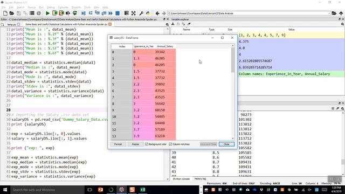Viewport: 345px width, 194px height.
Task: Click the clear console eraser icon
Action: tap(338, 108)
